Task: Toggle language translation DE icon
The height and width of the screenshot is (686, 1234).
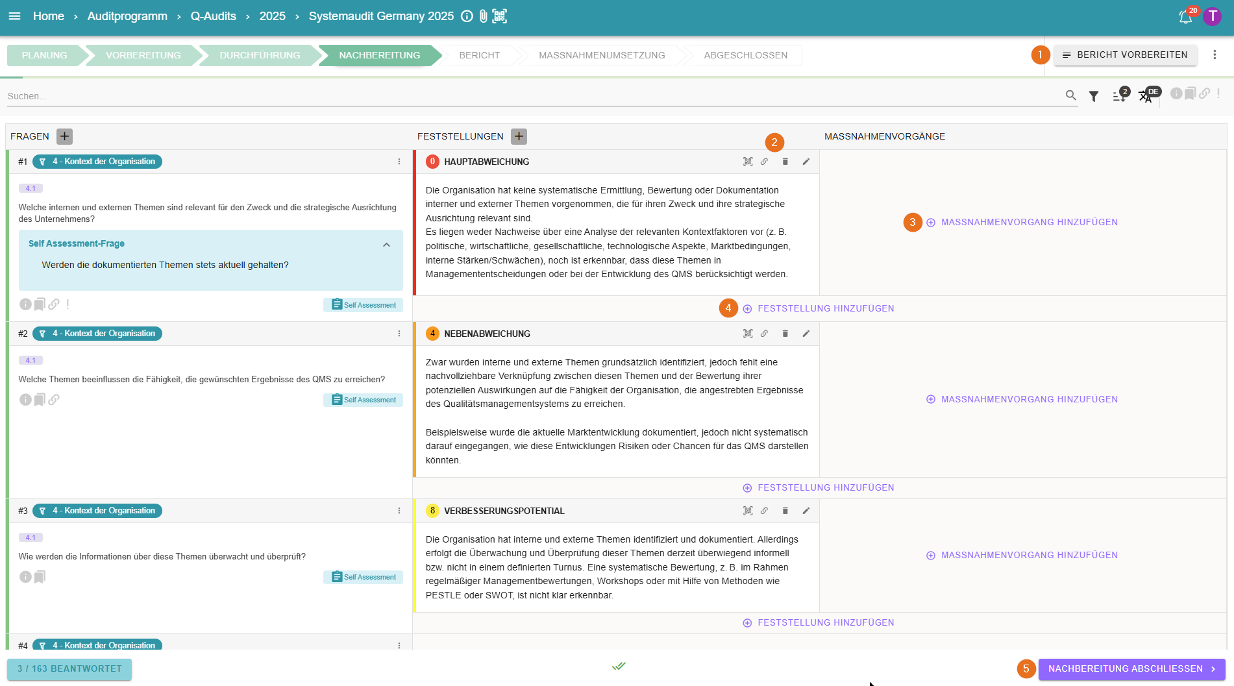Action: pyautogui.click(x=1146, y=96)
